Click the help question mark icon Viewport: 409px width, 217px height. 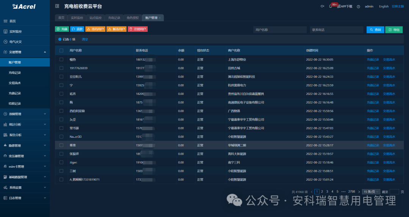(x=358, y=6)
